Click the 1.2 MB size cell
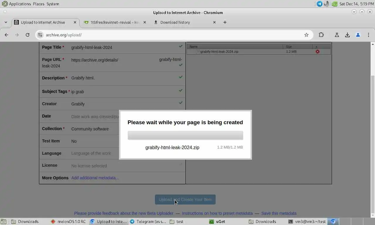 pos(291,52)
